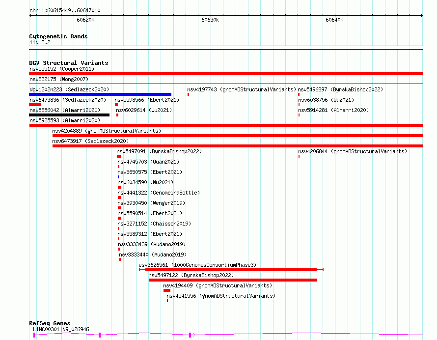This screenshot has height=340, width=437.
Task: Click the nsv555152 (Cooper2011) variant label
Action: pos(62,69)
